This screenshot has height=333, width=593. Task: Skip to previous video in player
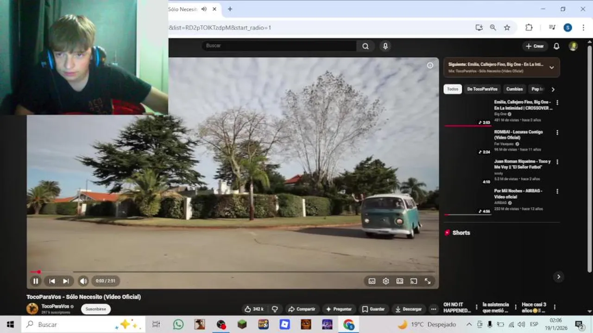(x=52, y=281)
